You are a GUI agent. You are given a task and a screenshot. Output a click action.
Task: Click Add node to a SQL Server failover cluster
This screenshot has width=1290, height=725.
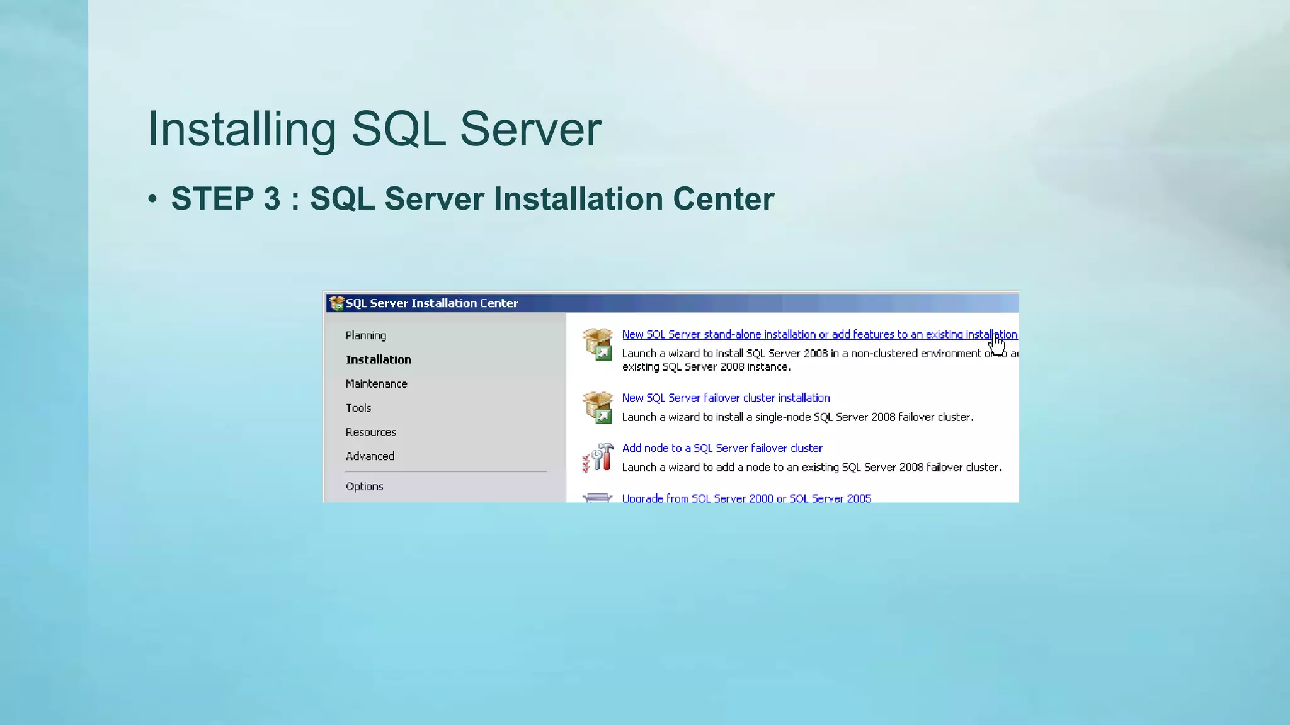(x=722, y=448)
